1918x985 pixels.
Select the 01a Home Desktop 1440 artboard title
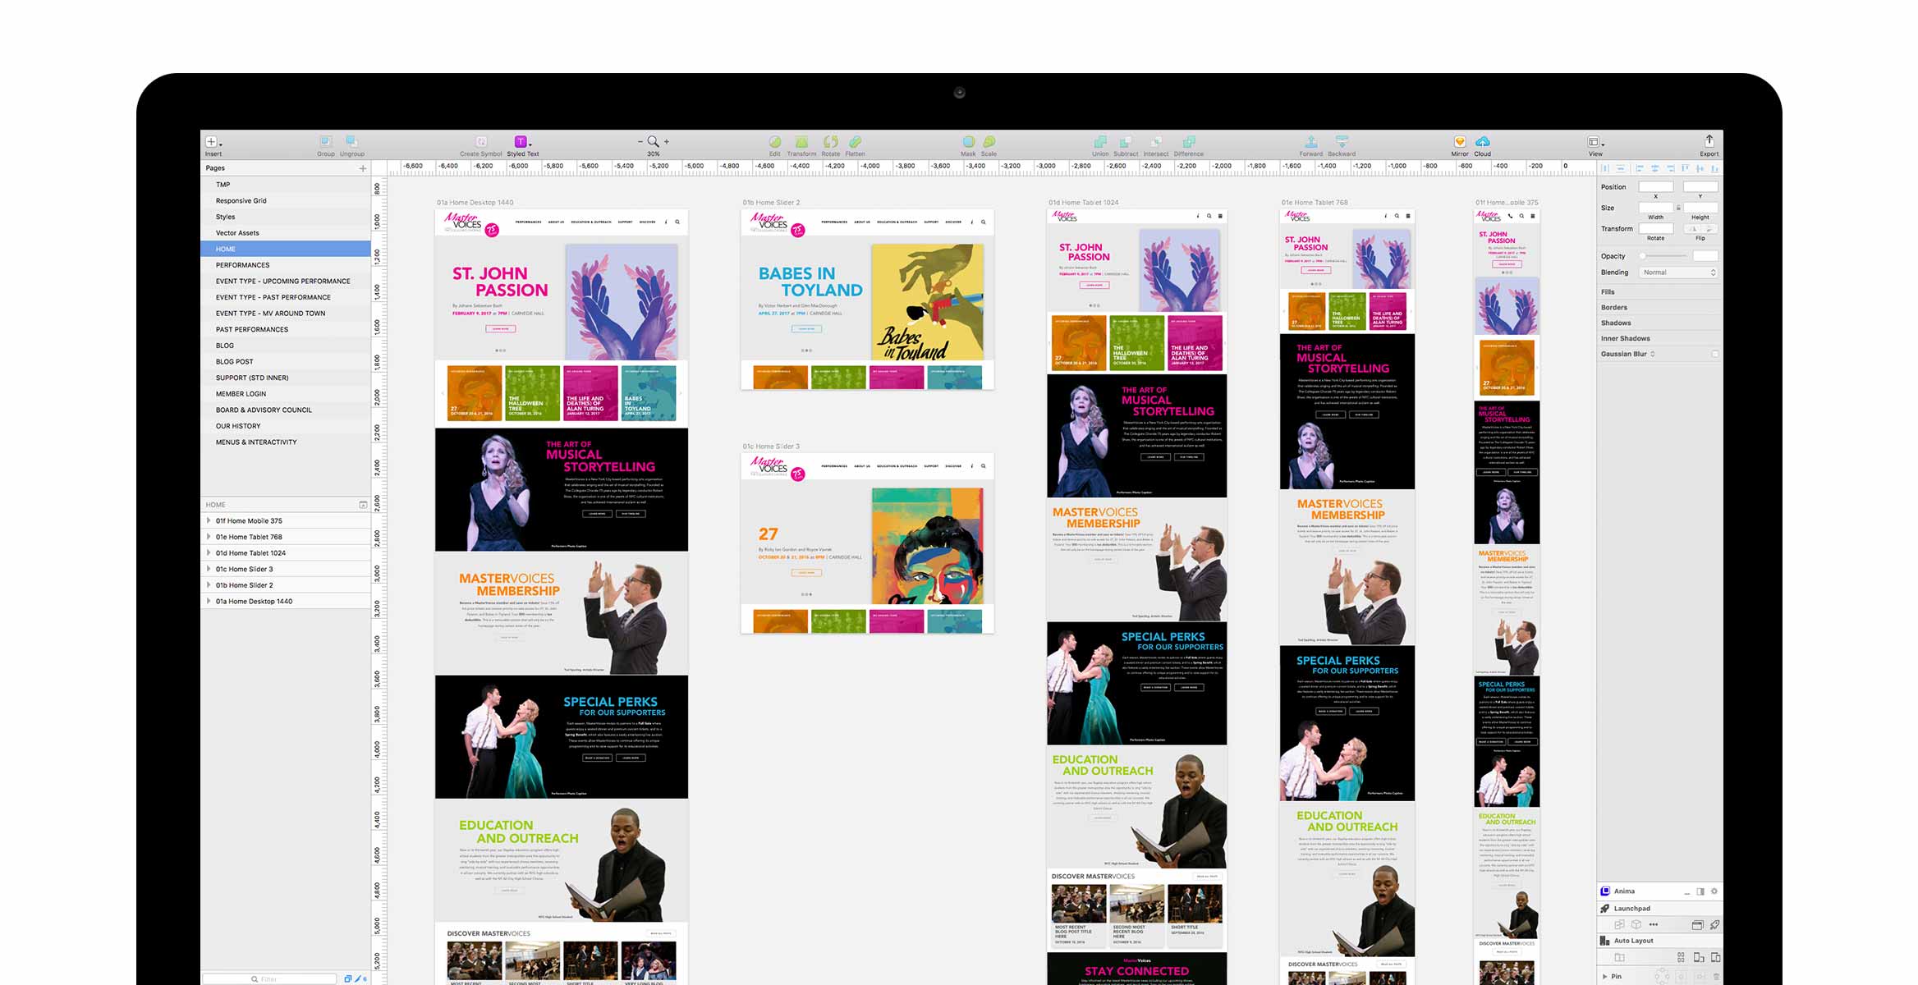point(475,203)
